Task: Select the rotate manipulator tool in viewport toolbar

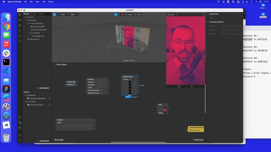Action: 119,15
